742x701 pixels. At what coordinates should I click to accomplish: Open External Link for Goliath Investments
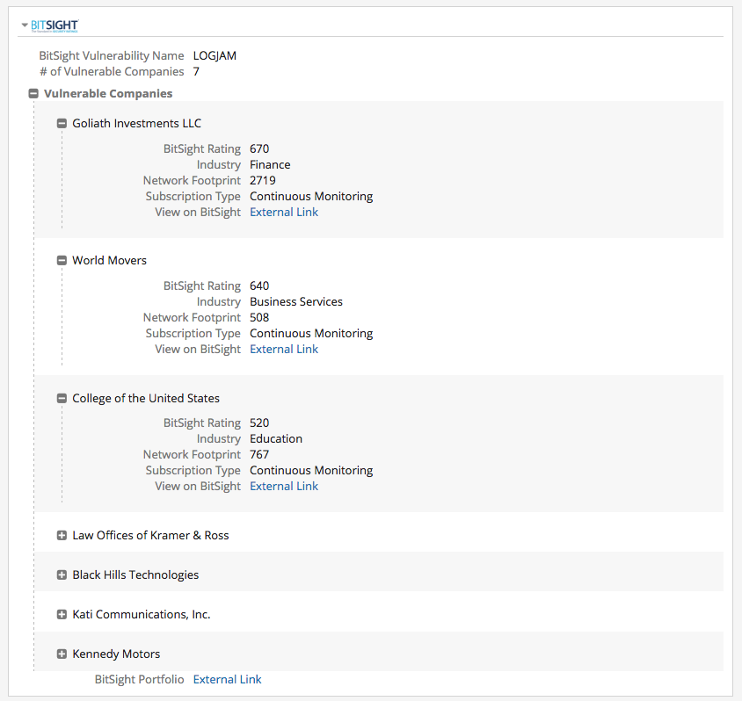284,213
